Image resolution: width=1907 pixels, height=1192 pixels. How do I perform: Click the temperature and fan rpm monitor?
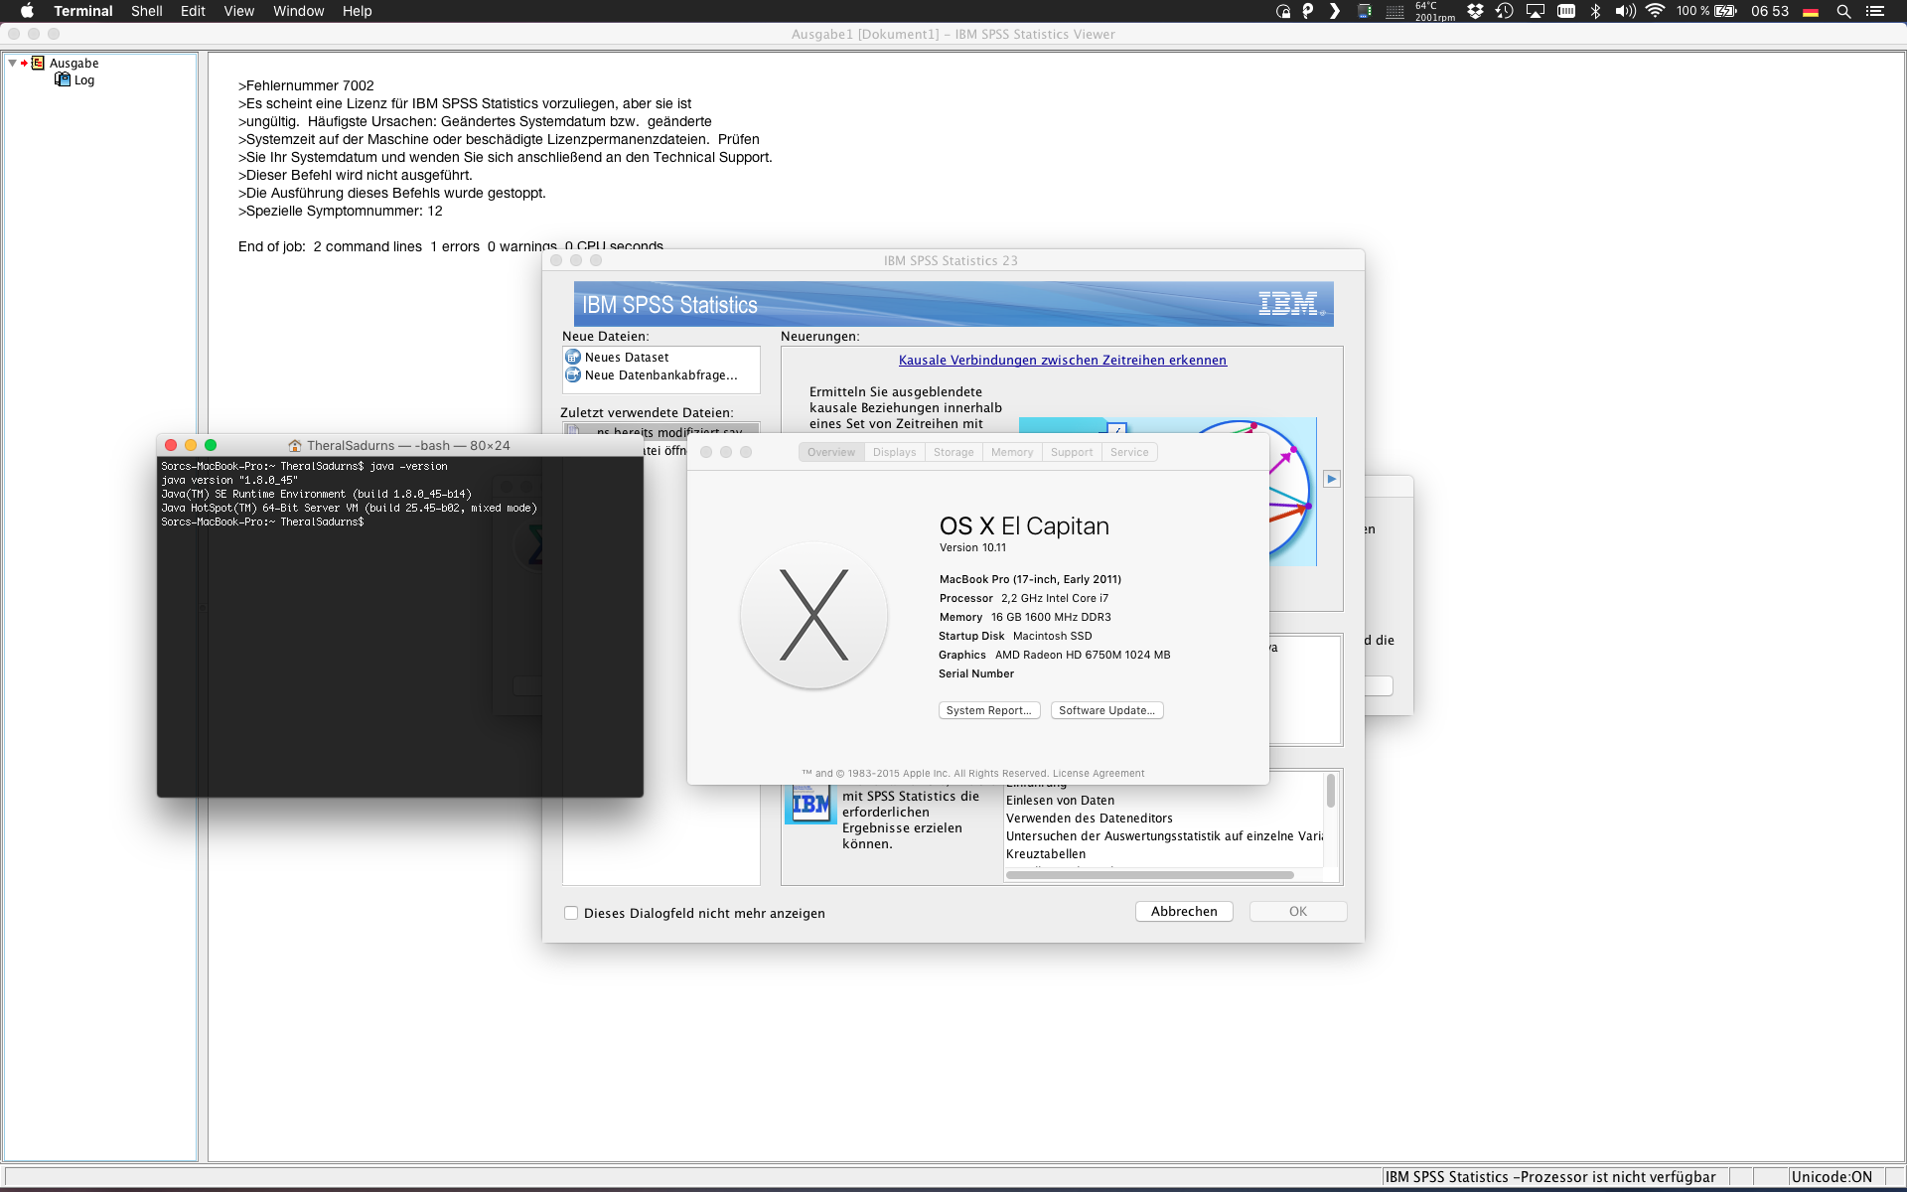coord(1435,11)
